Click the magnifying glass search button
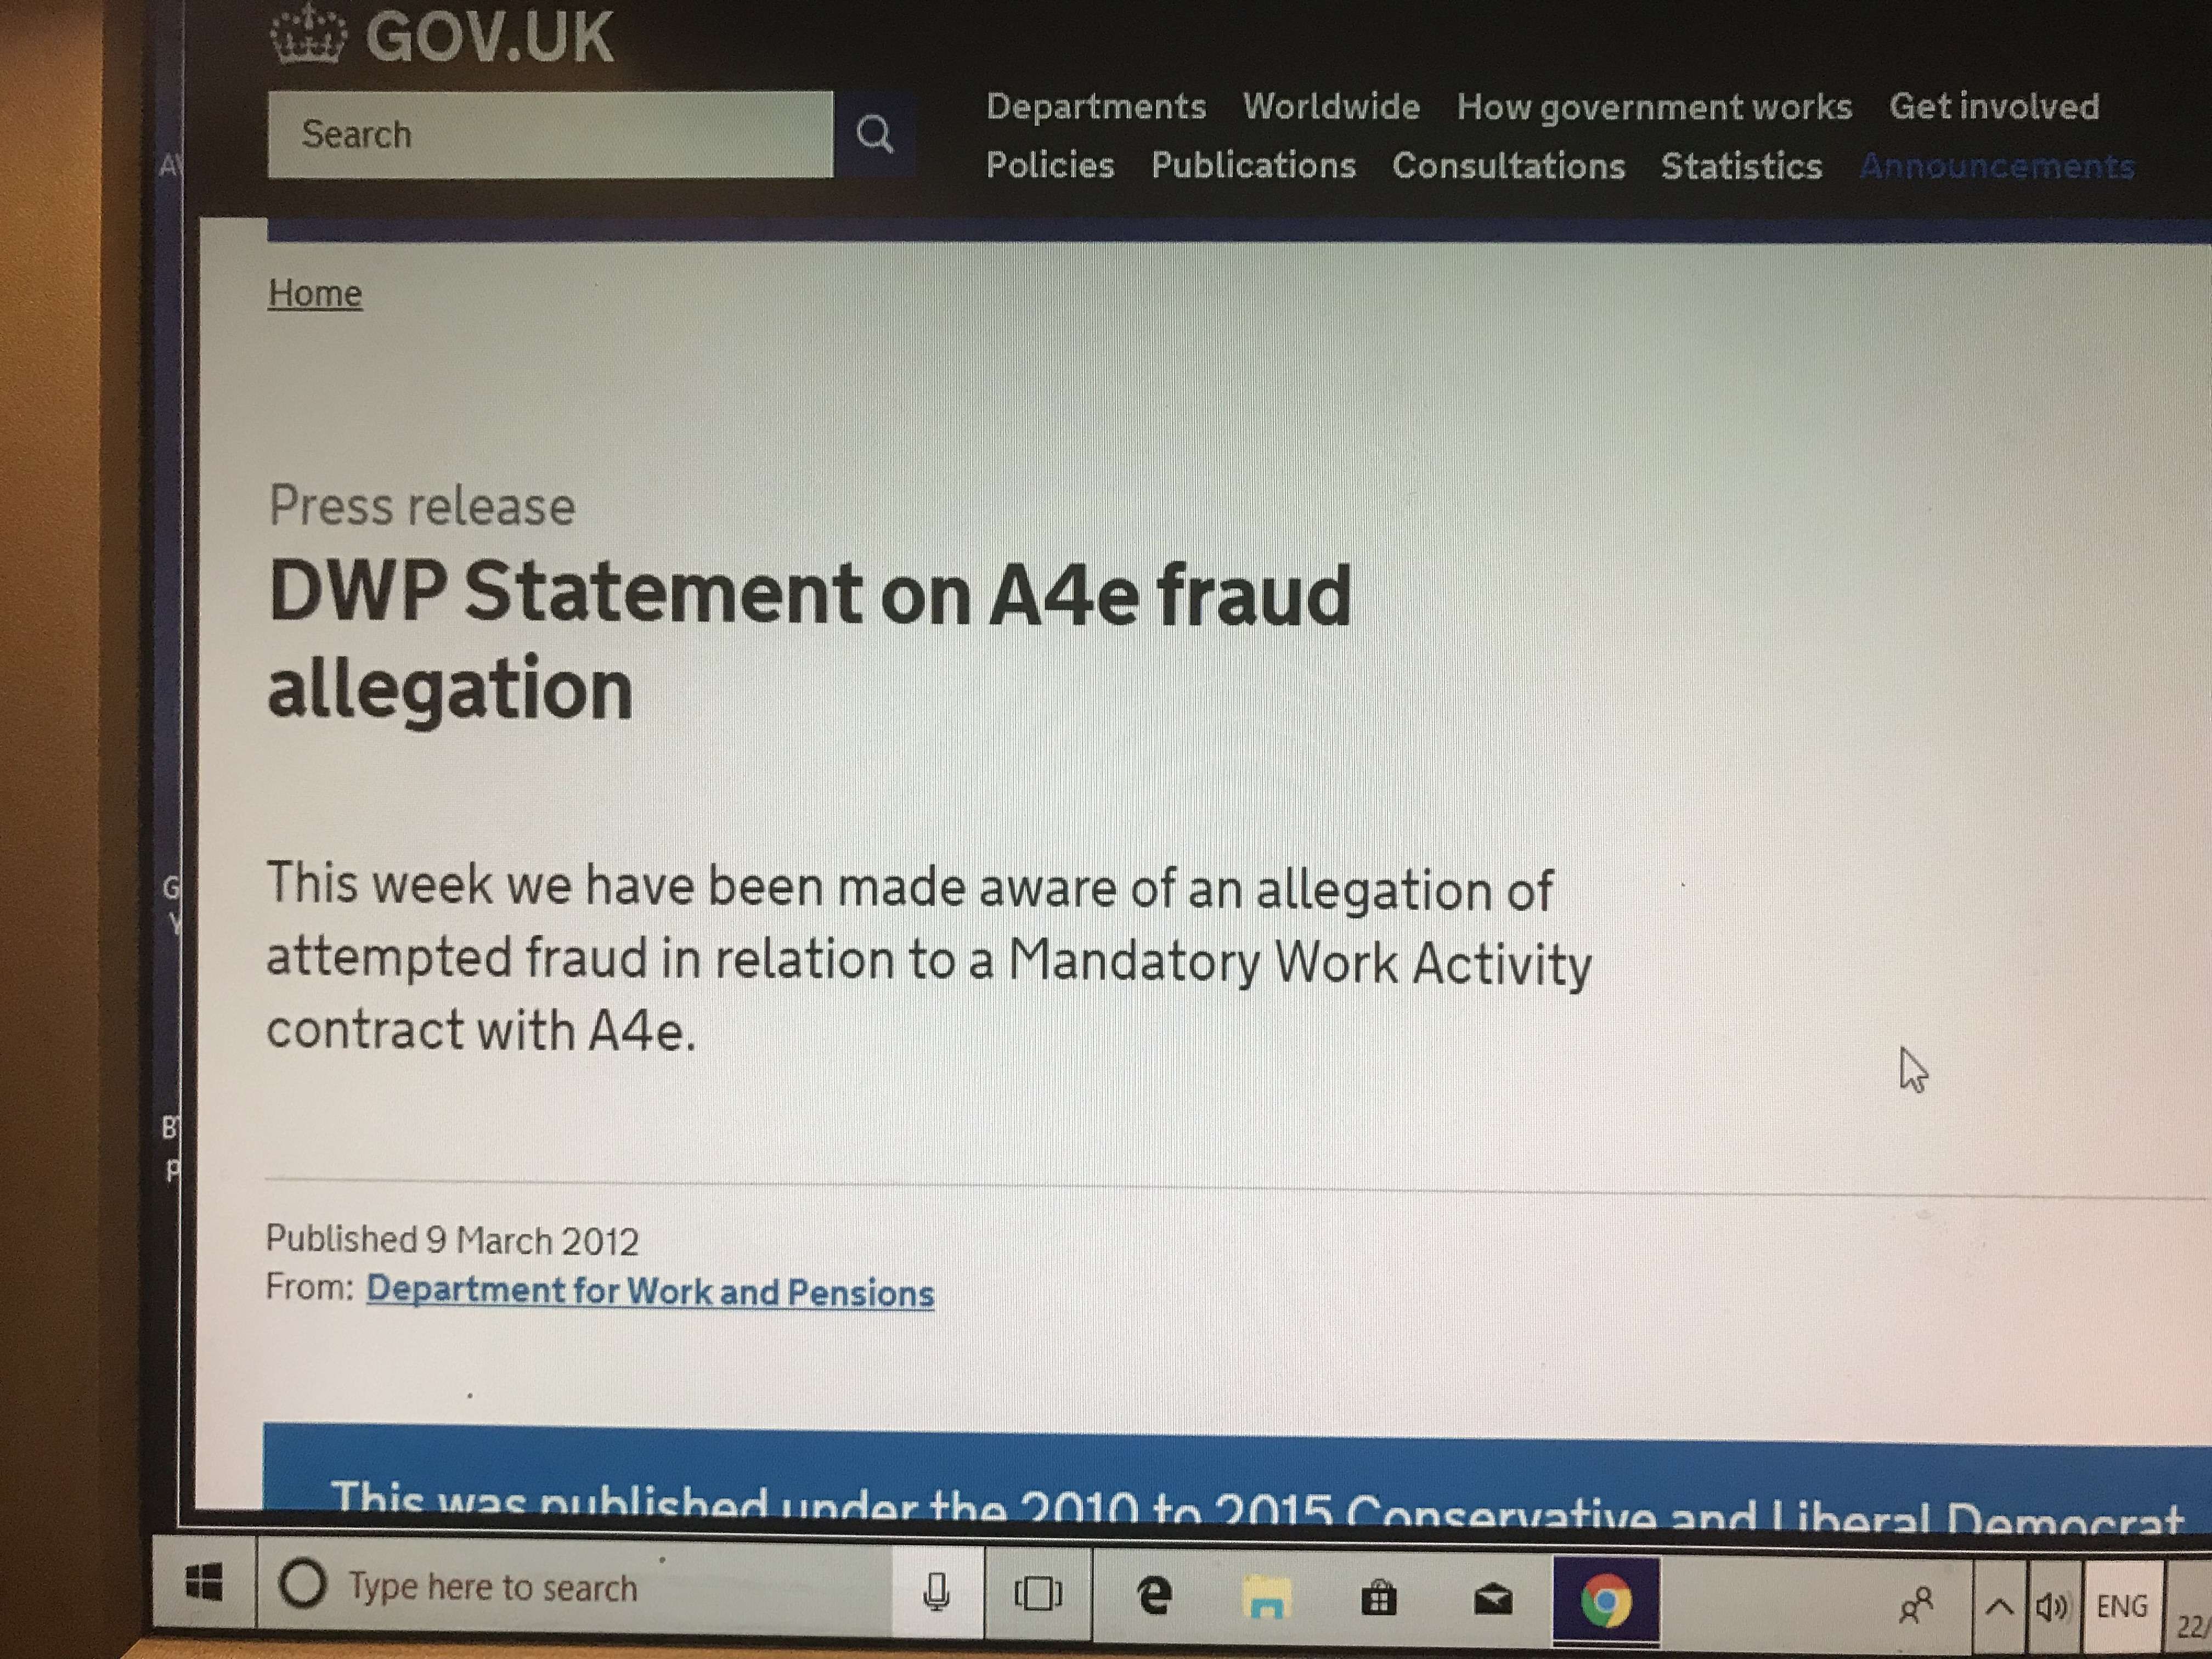Image resolution: width=2212 pixels, height=1659 pixels. (874, 134)
